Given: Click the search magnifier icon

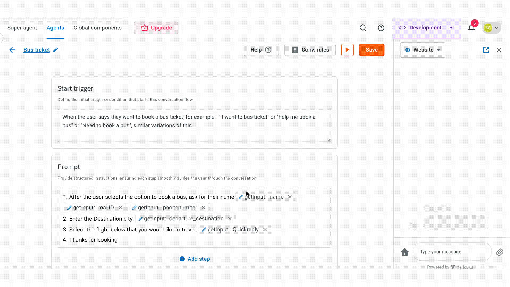Looking at the screenshot, I should 363,28.
